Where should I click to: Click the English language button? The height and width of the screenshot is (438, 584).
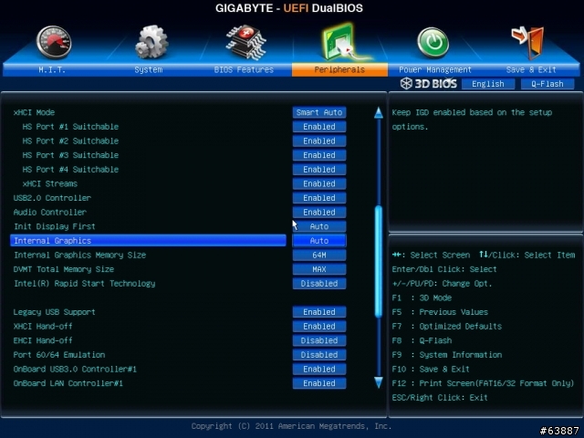(488, 84)
